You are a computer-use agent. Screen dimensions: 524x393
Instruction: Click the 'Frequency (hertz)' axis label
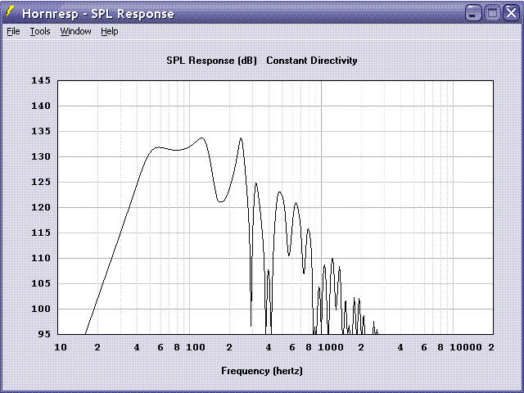tap(262, 371)
